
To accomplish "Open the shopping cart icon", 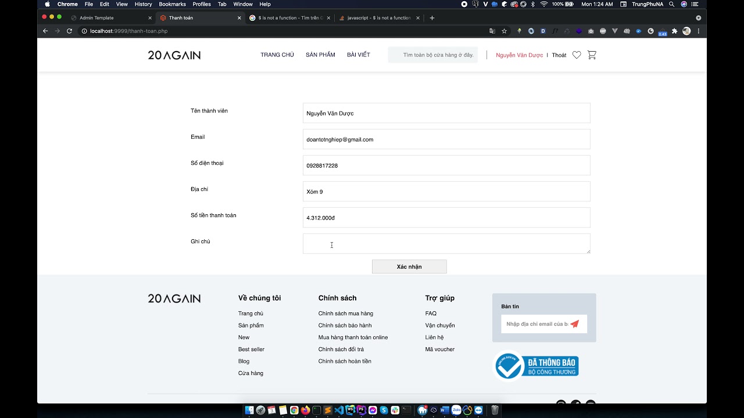I will tap(592, 55).
